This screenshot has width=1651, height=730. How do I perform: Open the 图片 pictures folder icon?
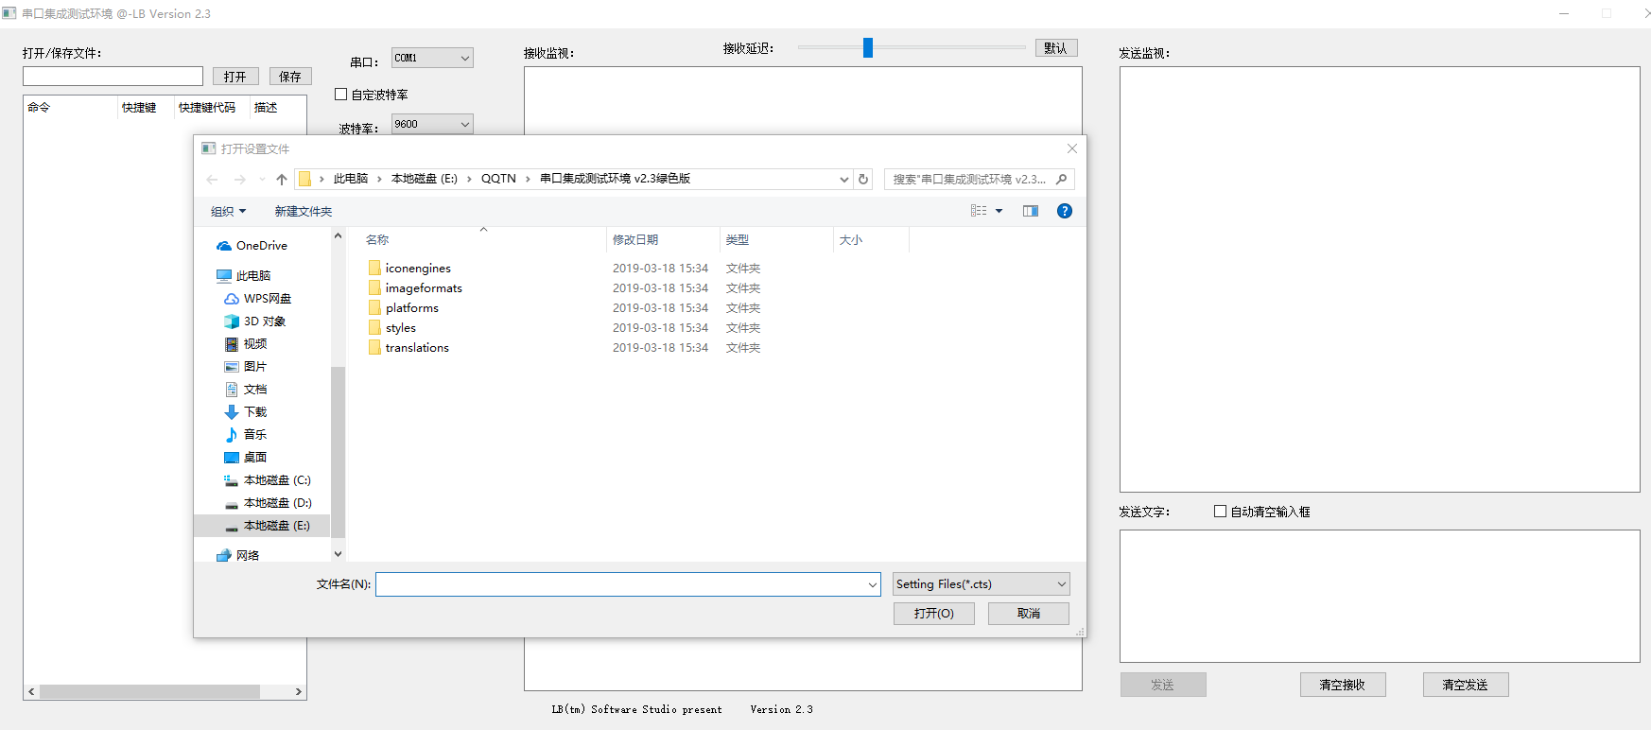(232, 367)
